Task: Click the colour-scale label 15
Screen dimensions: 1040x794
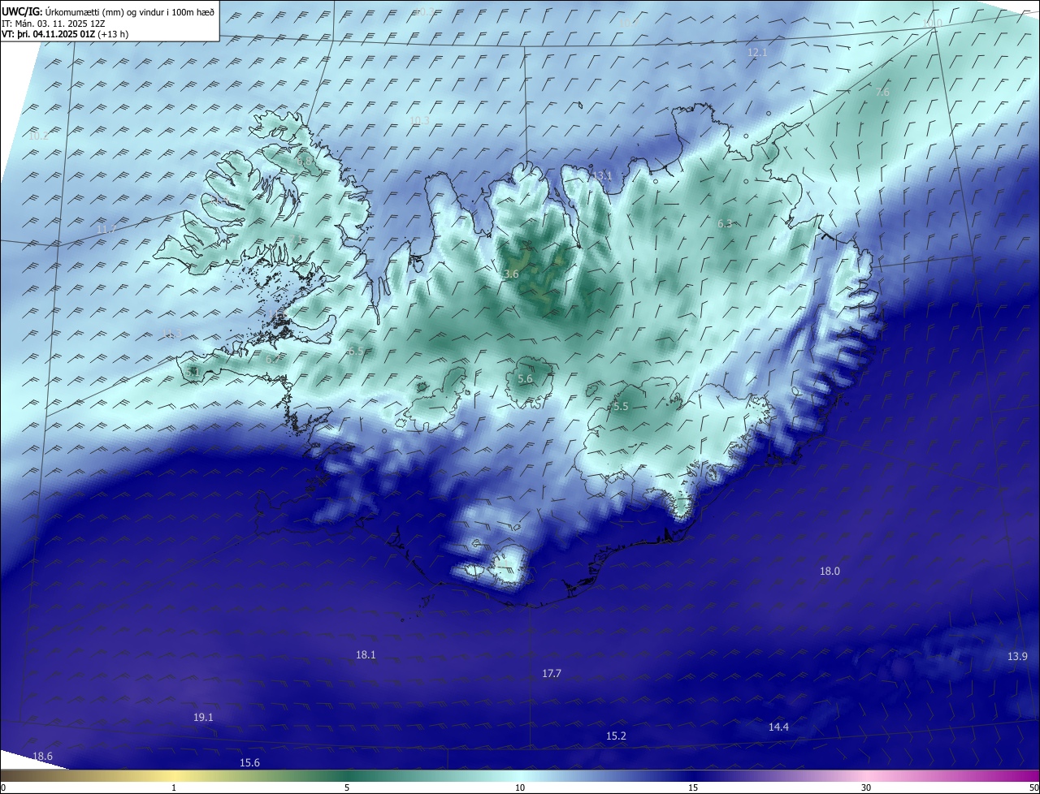Action: (x=693, y=788)
